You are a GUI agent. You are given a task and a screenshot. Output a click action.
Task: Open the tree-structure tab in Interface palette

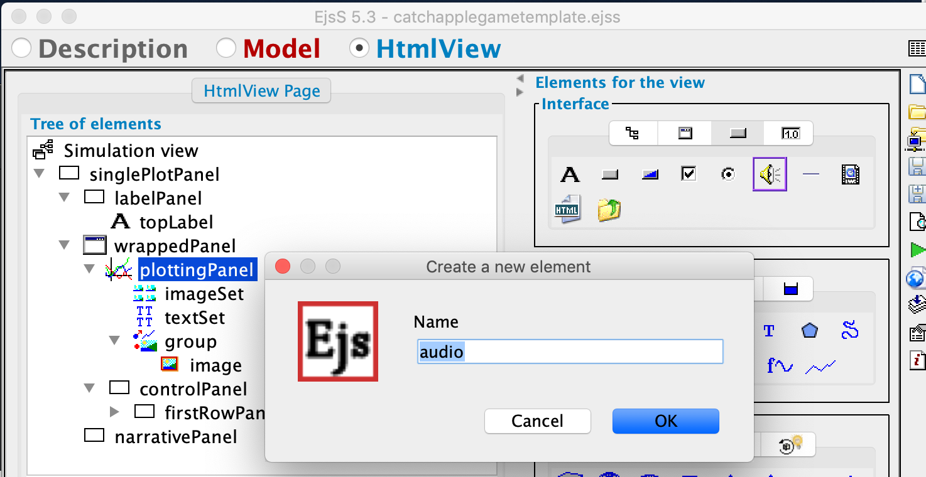[x=633, y=133]
